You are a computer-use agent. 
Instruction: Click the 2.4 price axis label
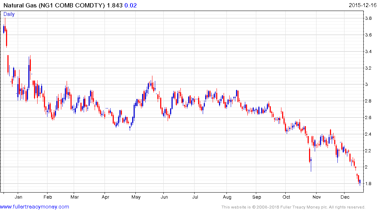368,134
